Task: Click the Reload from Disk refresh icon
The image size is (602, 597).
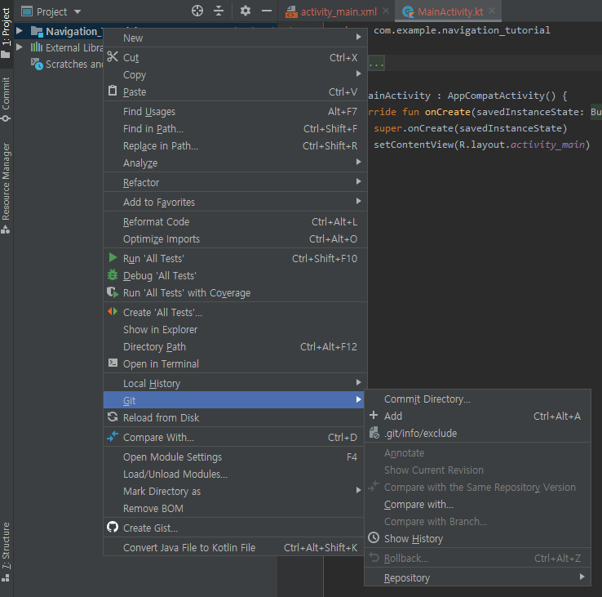Action: 113,417
